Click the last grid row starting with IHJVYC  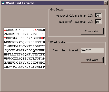click(x=24, y=67)
